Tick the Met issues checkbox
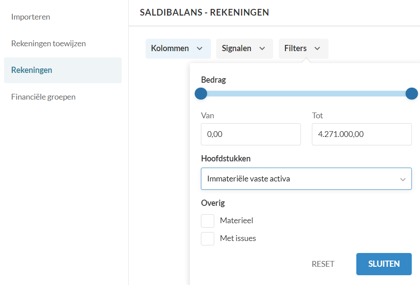 click(208, 239)
